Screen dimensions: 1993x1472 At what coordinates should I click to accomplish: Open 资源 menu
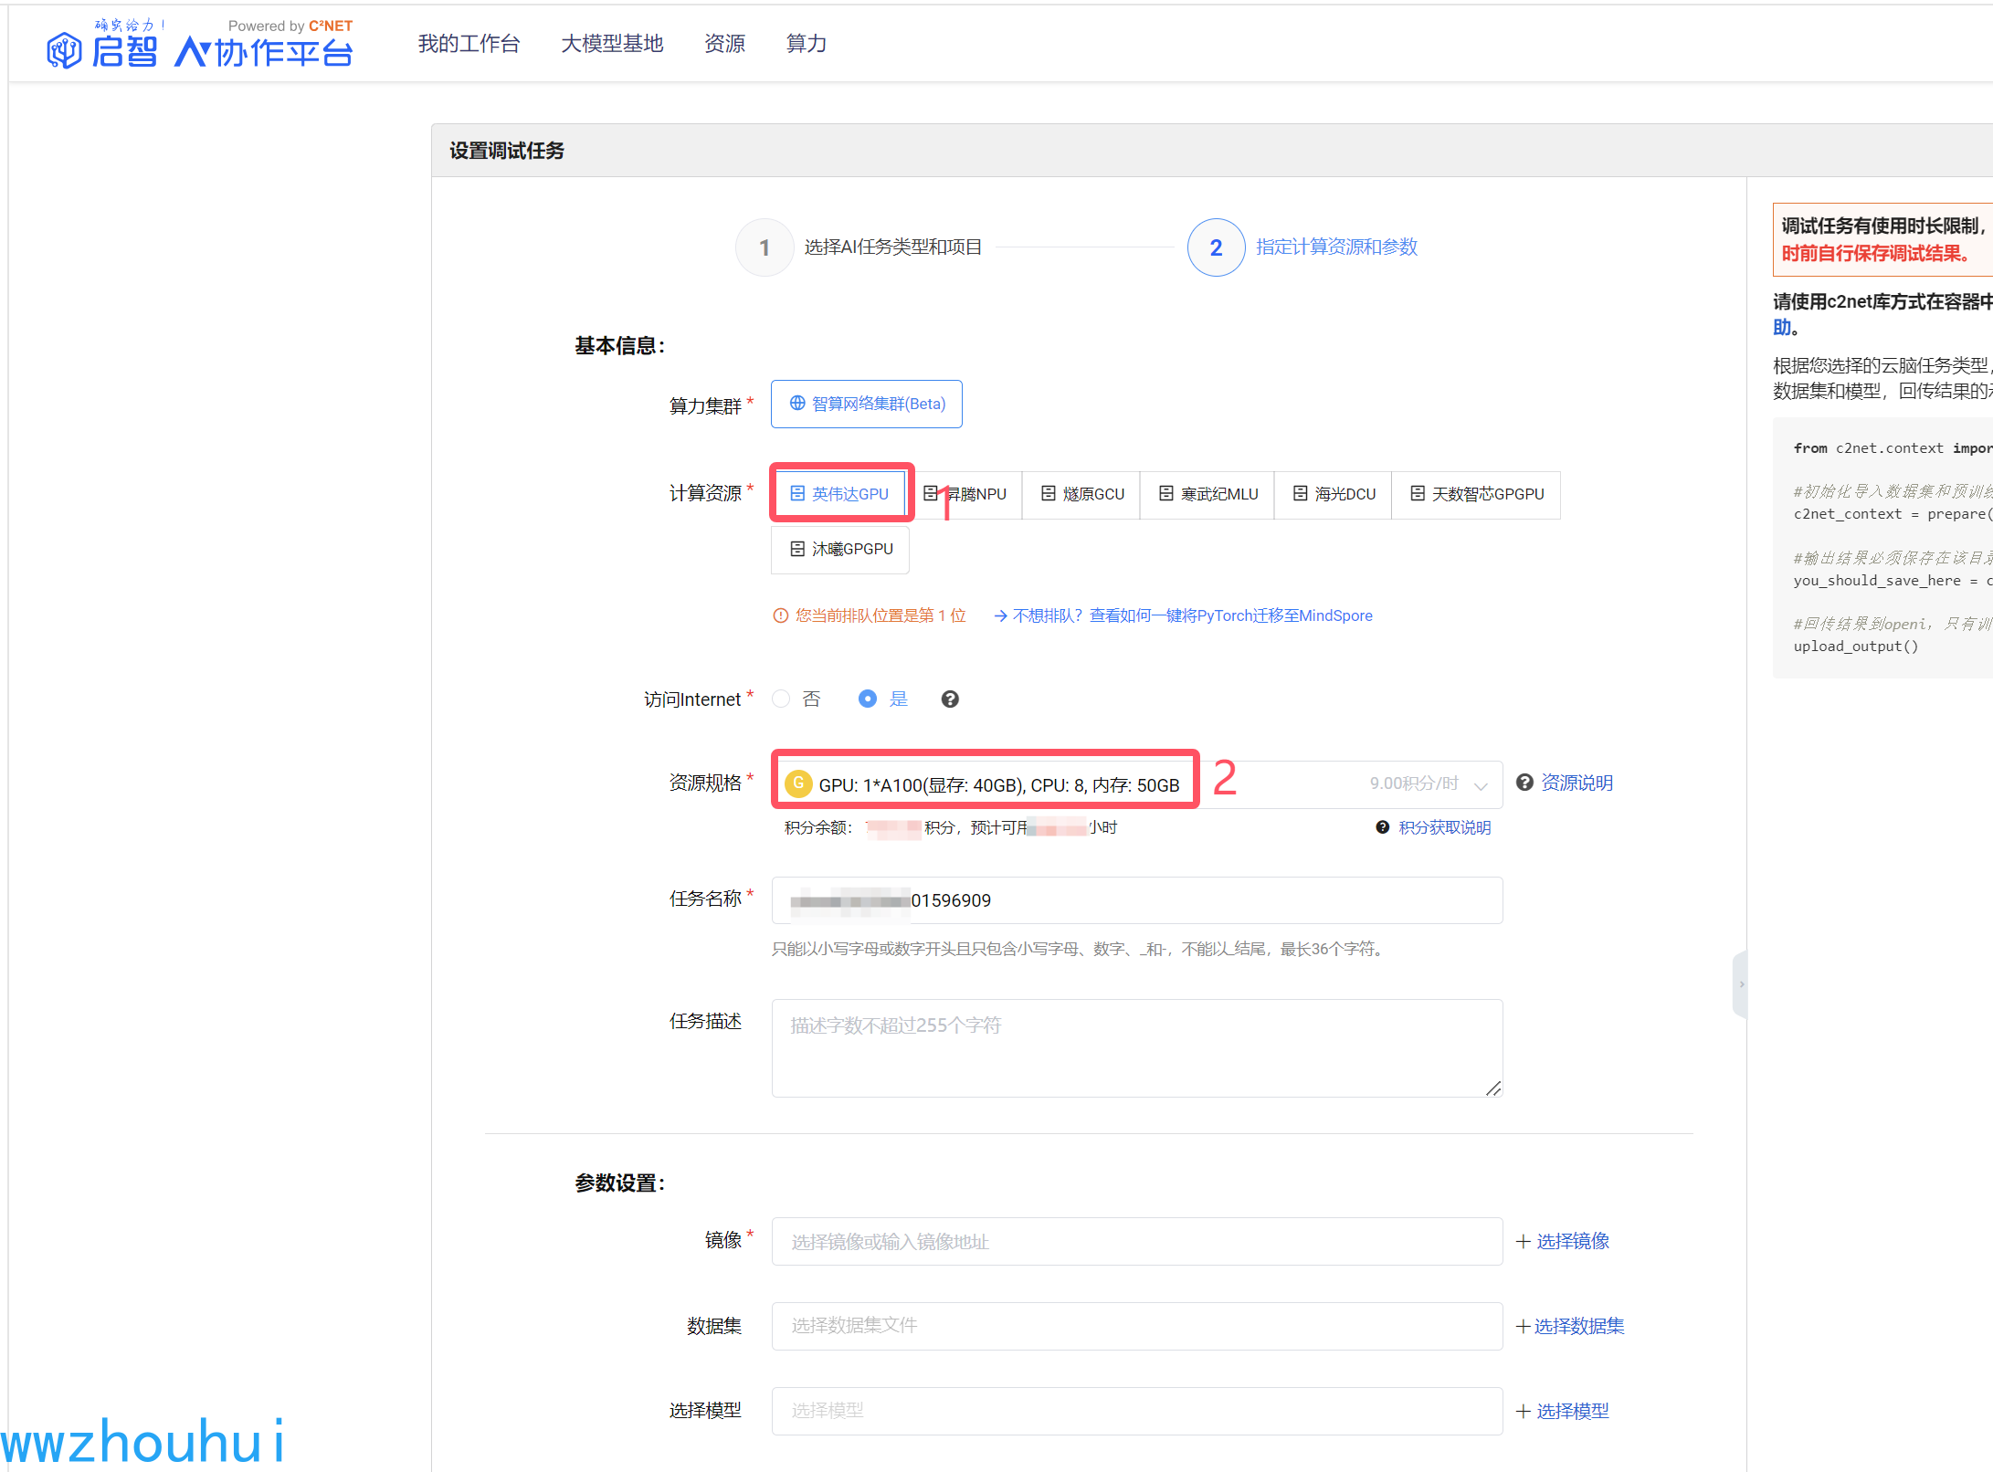[x=724, y=43]
